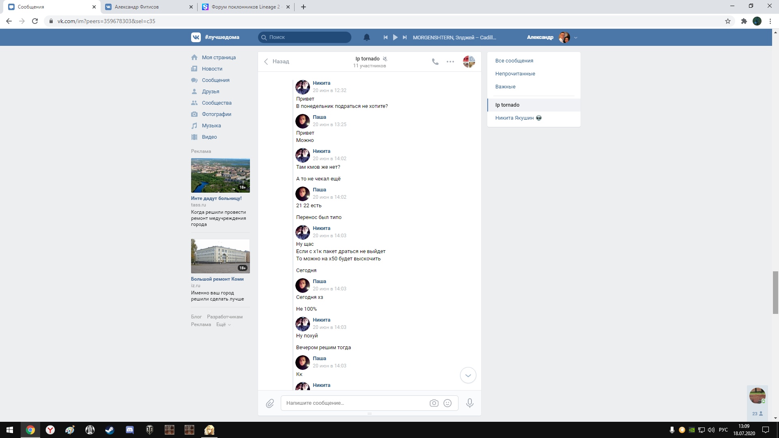
Task: Click the microphone voice message icon
Action: coord(470,403)
